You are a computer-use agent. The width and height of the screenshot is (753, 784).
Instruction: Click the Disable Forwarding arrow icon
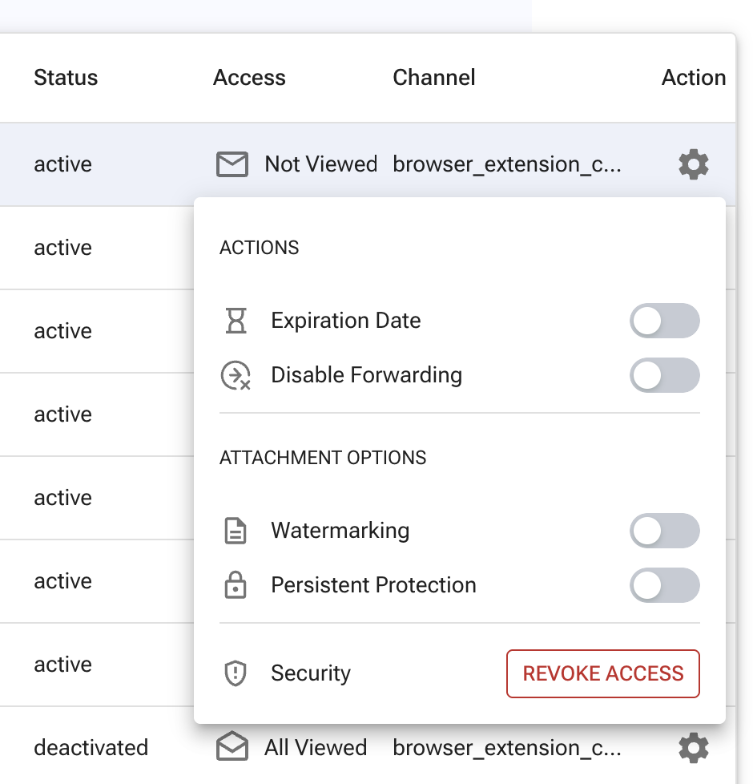pyautogui.click(x=236, y=375)
